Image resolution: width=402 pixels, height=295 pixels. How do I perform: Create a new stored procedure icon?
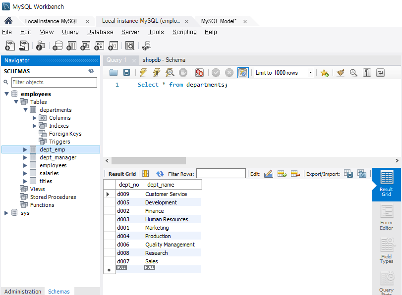tap(99, 46)
